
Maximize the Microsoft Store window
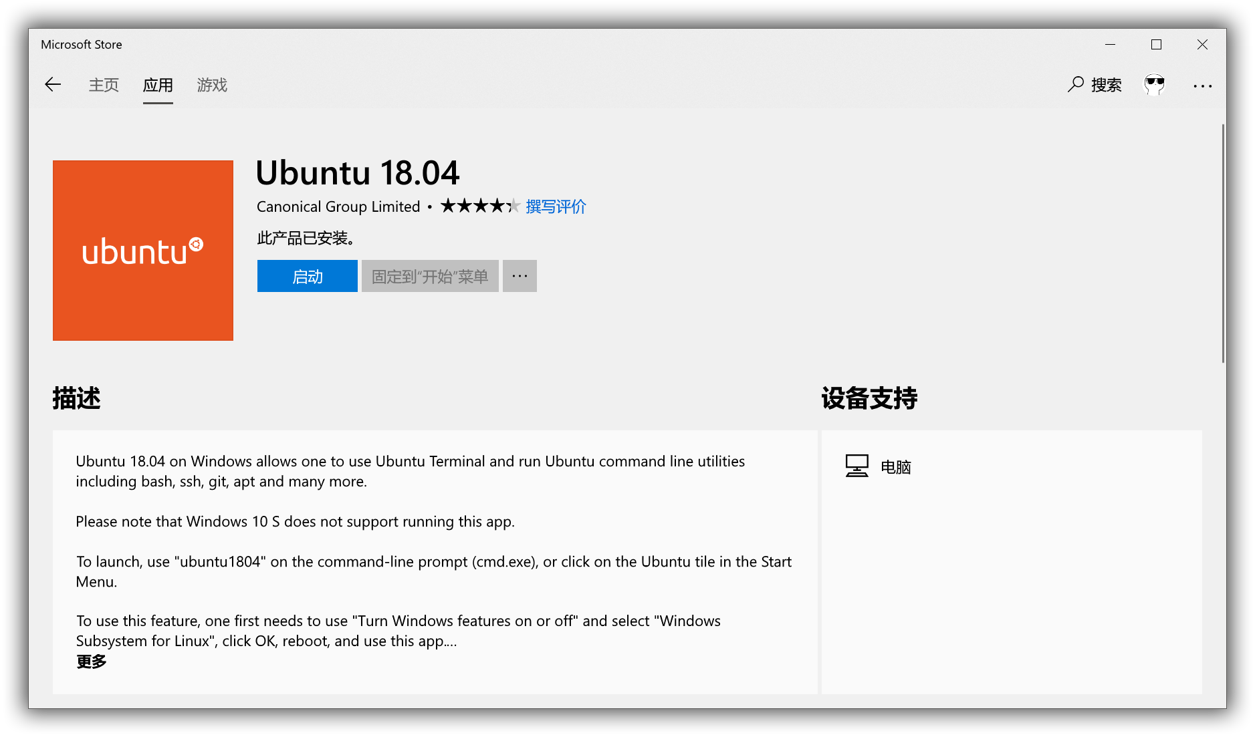pyautogui.click(x=1156, y=44)
